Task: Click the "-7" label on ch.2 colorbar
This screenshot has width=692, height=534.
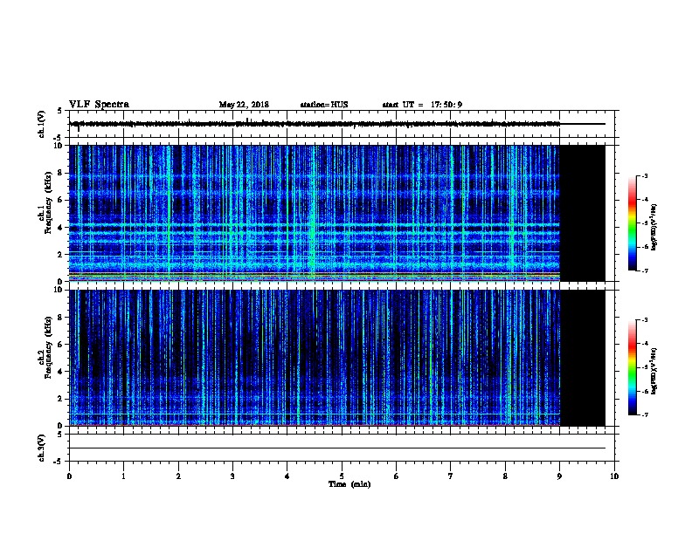Action: click(x=645, y=414)
